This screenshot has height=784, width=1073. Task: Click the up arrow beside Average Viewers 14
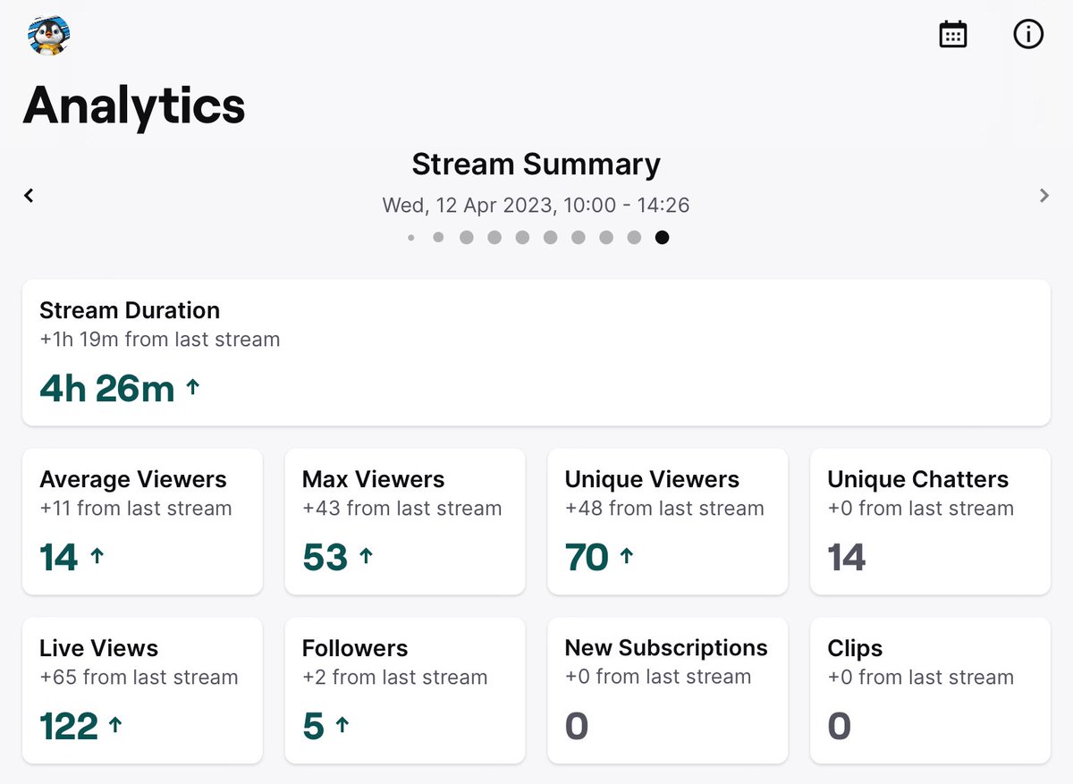coord(97,557)
